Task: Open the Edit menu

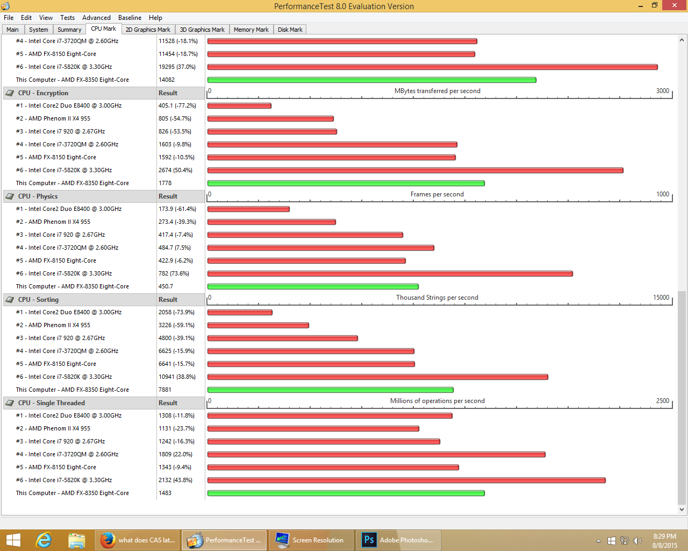Action: coord(26,18)
